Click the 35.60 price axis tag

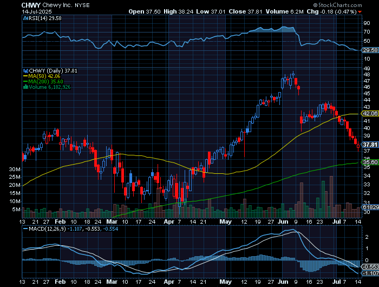[x=370, y=162]
